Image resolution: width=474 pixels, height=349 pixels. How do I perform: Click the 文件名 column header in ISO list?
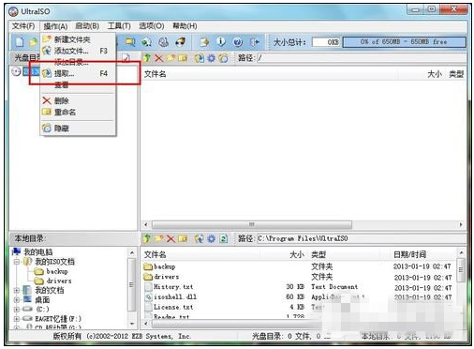[x=156, y=74]
